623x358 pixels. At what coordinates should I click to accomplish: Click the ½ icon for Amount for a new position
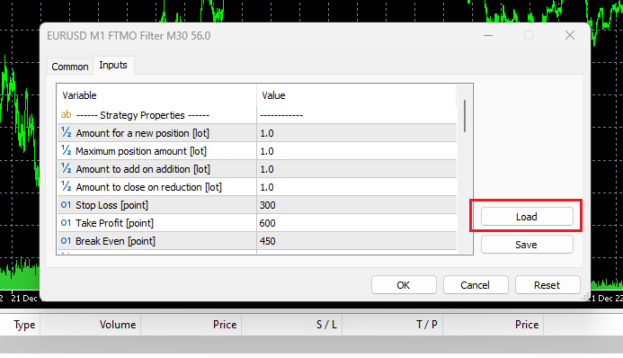66,133
